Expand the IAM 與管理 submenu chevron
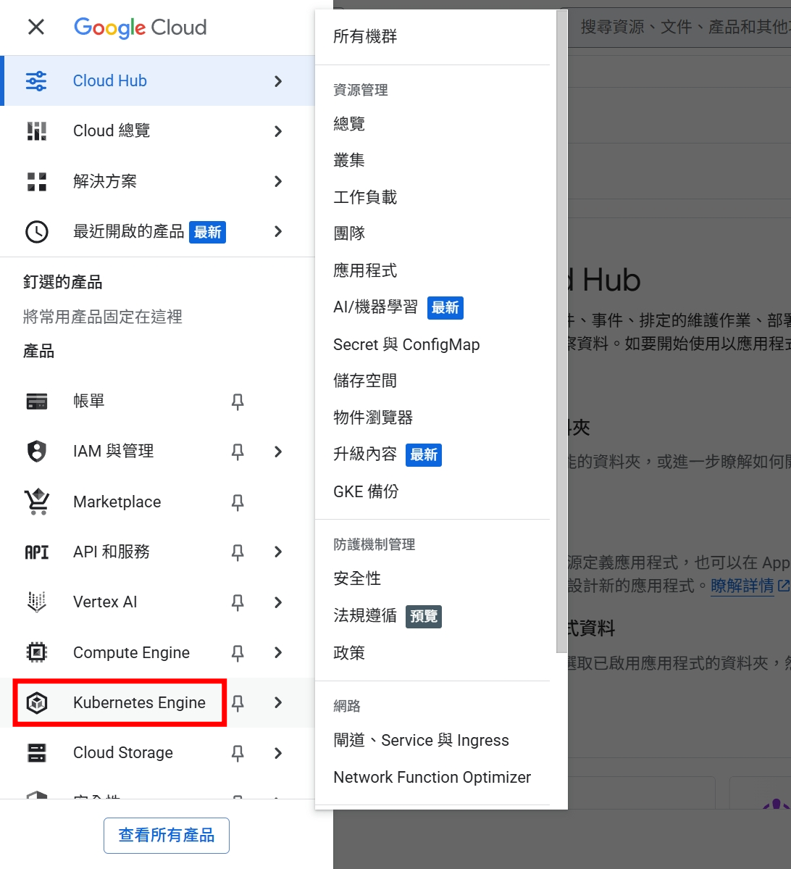 pos(278,452)
